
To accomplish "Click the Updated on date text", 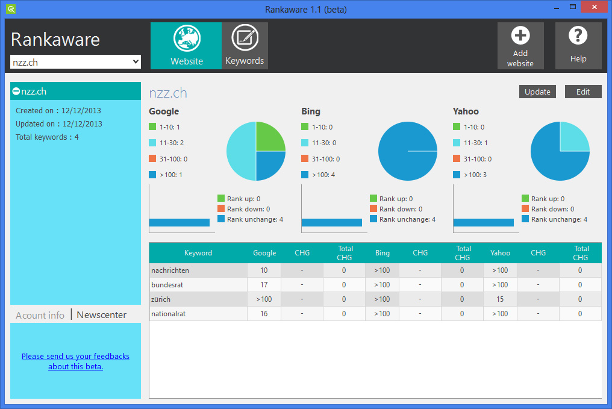I will (x=59, y=123).
